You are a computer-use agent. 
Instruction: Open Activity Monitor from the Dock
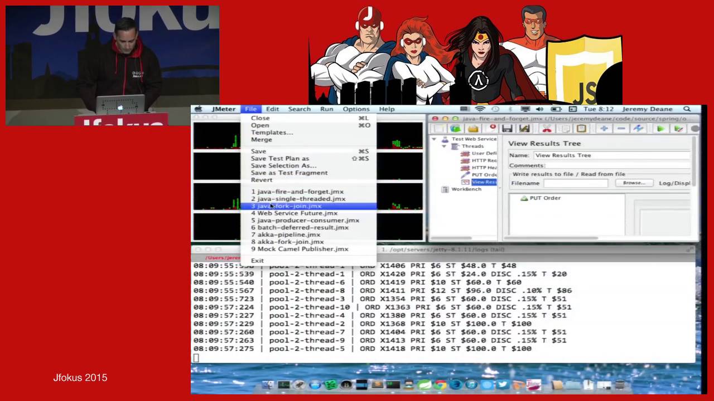tap(284, 384)
